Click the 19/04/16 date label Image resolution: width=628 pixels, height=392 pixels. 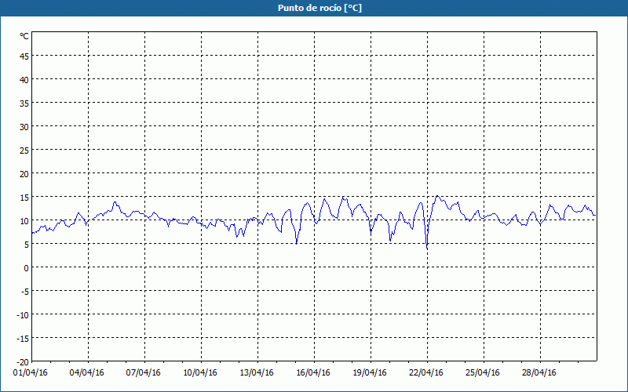pyautogui.click(x=370, y=373)
